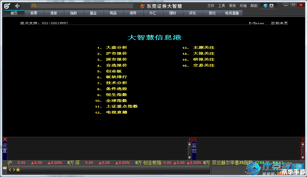
Task: Switch to the 股票 tab
Action: (x=34, y=13)
